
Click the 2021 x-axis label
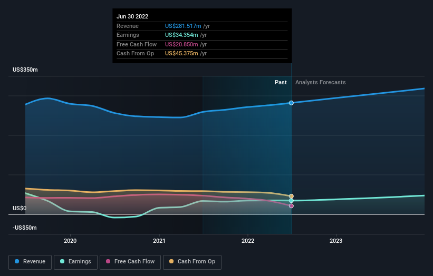point(159,241)
